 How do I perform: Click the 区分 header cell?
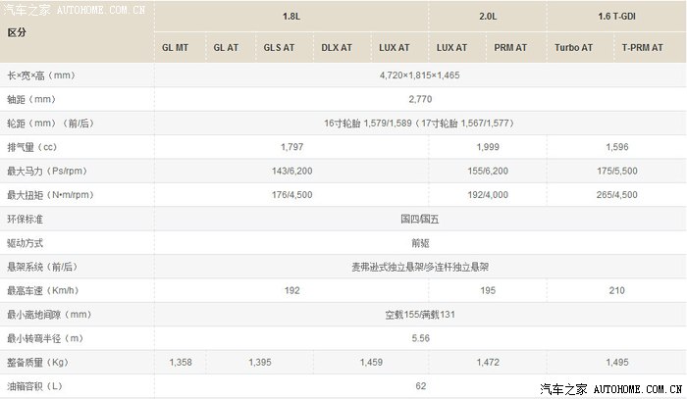[x=17, y=32]
